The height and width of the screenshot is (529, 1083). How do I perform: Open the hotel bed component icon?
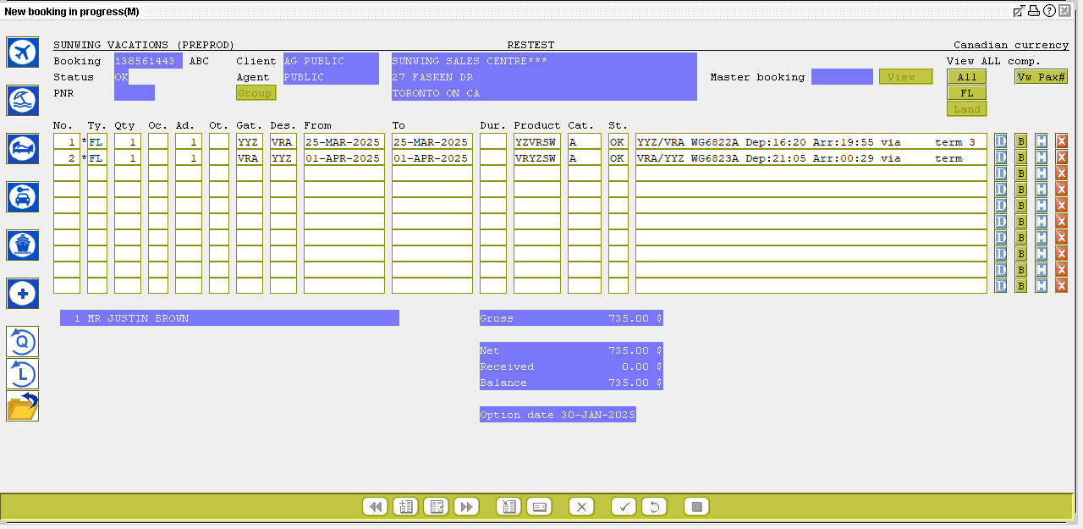tap(22, 149)
